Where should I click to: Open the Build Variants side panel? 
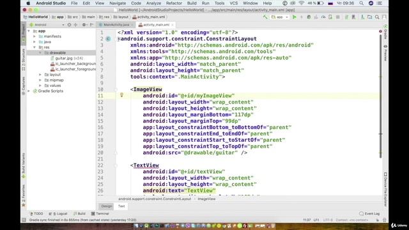(23, 165)
